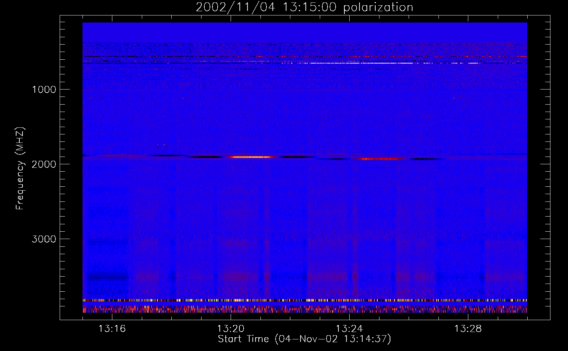Click the red emission segment near 2000 MHz after 13:24
568x351 pixels.
[381, 159]
